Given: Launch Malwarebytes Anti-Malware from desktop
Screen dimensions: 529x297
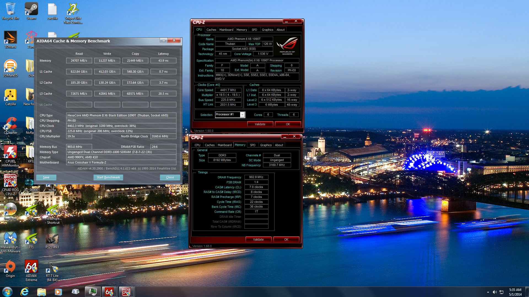Looking at the screenshot, I should pos(10,242).
